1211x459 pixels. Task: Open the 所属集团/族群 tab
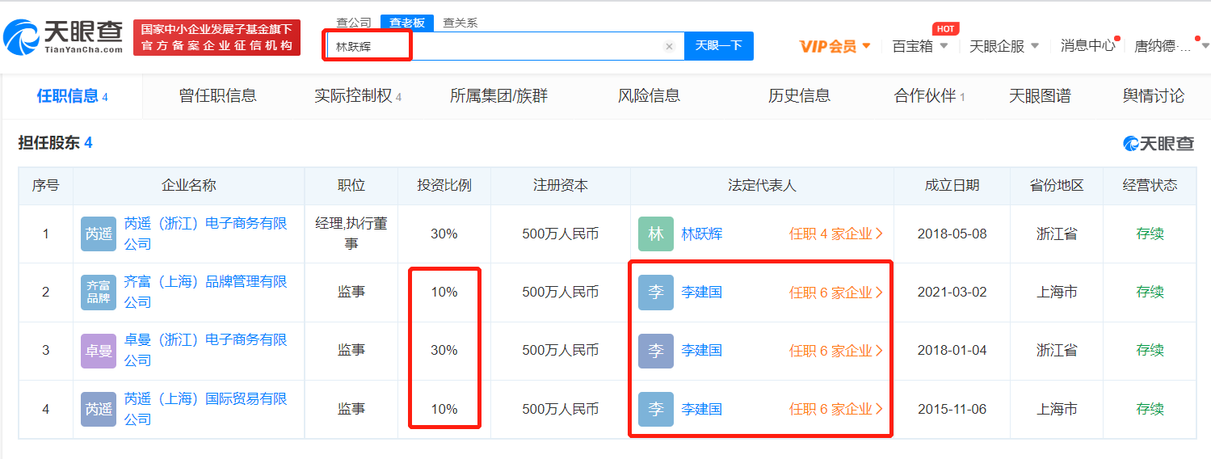498,96
